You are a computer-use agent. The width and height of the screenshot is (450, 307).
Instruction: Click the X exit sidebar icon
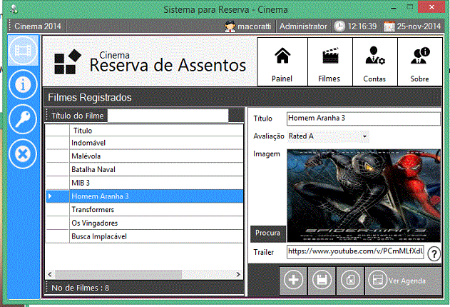point(23,153)
